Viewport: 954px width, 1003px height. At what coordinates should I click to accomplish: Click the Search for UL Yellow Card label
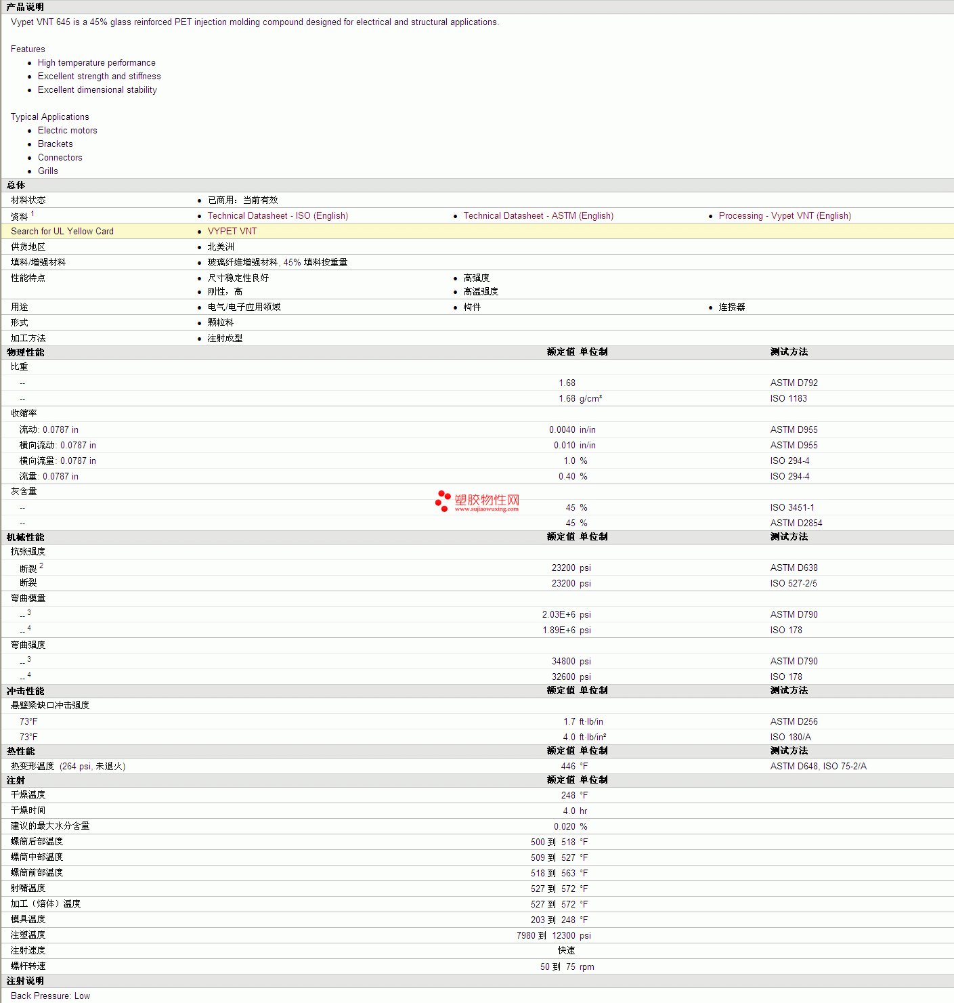(x=62, y=232)
